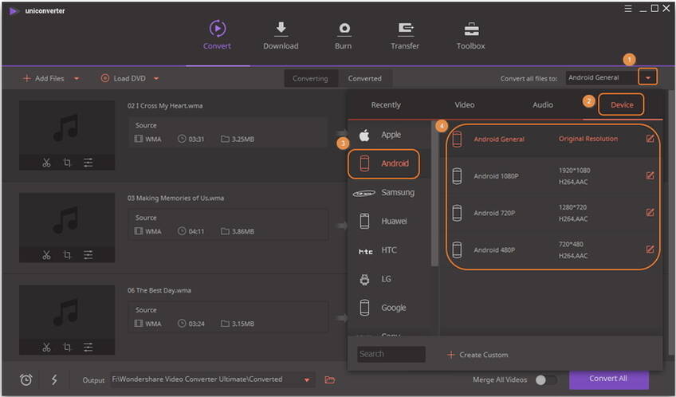Click Load DVD button
This screenshot has height=397, width=676.
pyautogui.click(x=124, y=78)
